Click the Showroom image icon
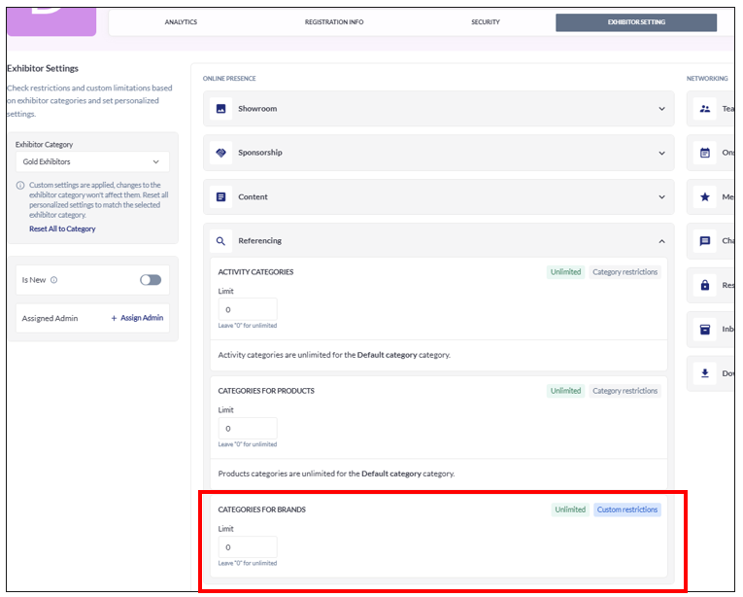Viewport: 743px width, 597px height. tap(220, 109)
